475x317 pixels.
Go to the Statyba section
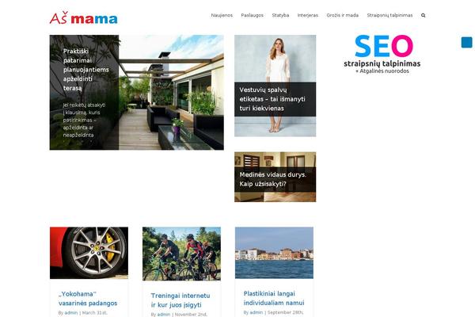[280, 15]
